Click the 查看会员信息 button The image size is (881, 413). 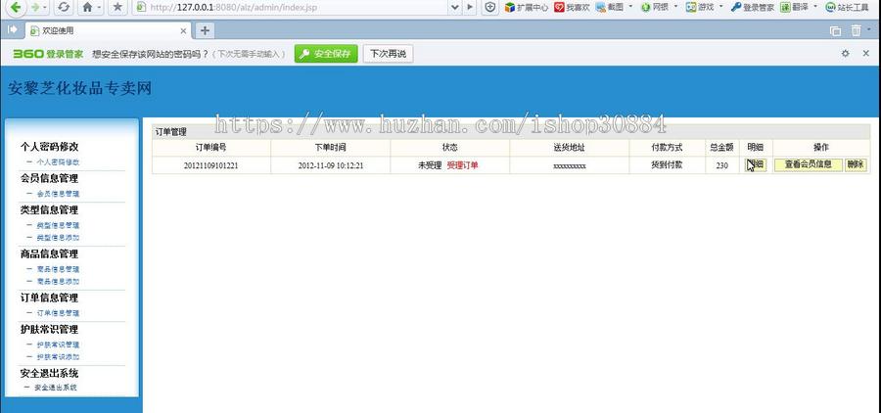point(808,164)
